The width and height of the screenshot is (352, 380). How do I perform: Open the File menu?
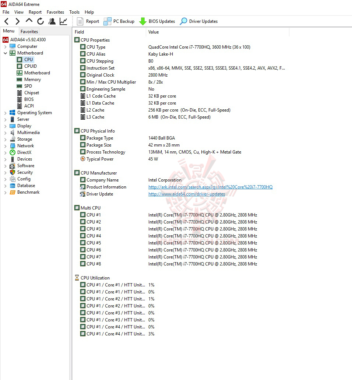[6, 12]
